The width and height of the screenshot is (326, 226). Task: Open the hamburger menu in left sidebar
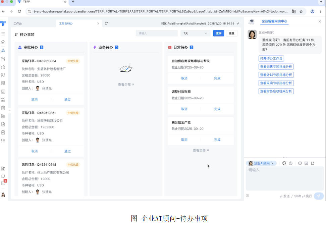pyautogui.click(x=3, y=34)
